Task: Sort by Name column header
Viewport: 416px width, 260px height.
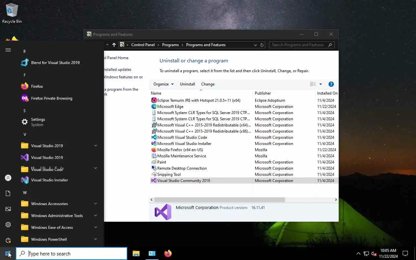Action: (201, 93)
